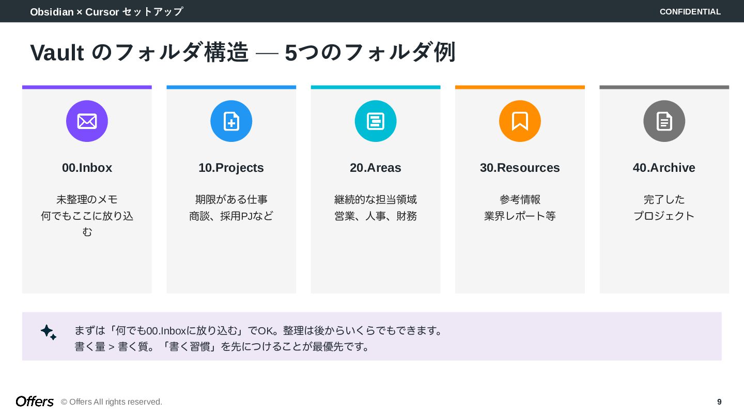This screenshot has width=744, height=418.
Task: Select the 00.Inbox heading
Action: [87, 168]
